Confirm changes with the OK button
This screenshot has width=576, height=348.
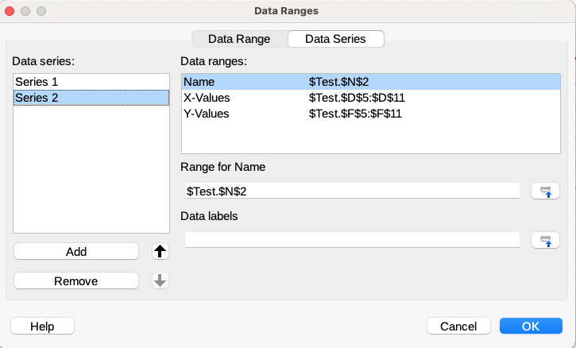coord(531,326)
